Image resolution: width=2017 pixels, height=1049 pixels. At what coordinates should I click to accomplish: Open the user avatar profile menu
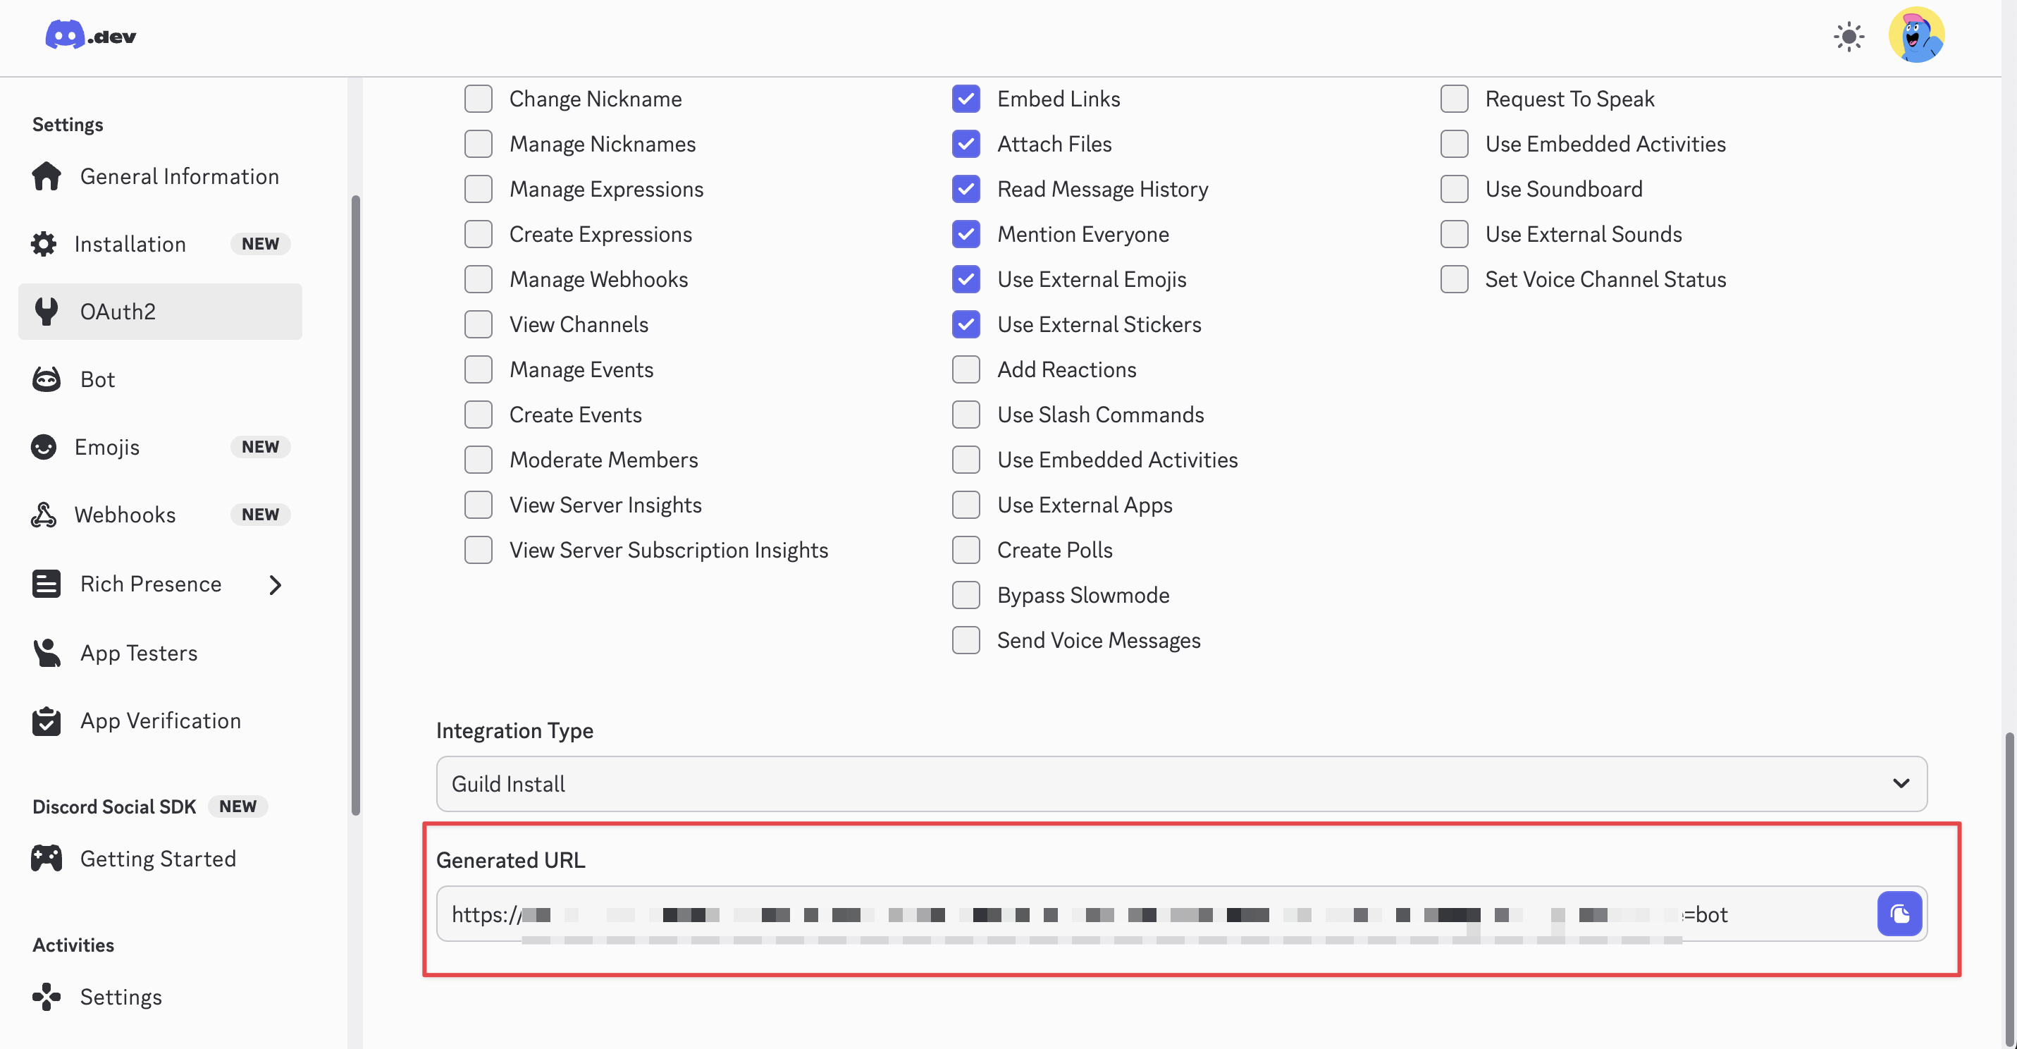(x=1916, y=35)
